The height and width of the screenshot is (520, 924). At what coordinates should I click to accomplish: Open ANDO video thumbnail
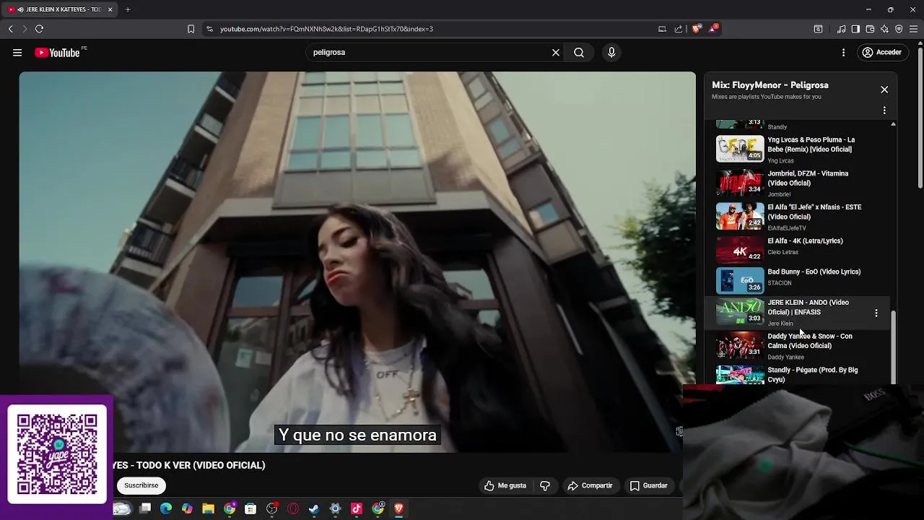pos(739,313)
